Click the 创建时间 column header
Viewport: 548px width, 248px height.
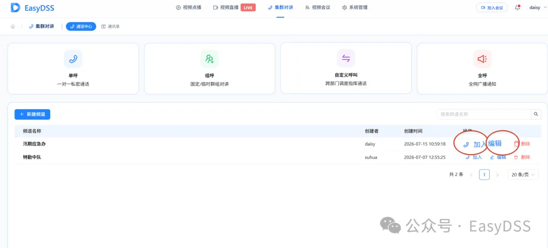(413, 131)
